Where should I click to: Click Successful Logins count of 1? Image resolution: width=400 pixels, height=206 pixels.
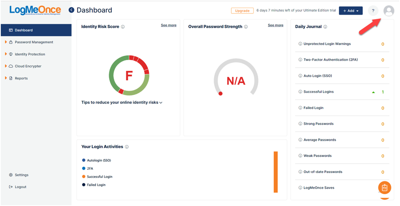383,92
